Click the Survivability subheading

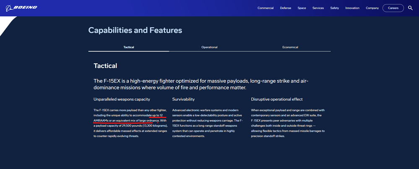pos(183,99)
